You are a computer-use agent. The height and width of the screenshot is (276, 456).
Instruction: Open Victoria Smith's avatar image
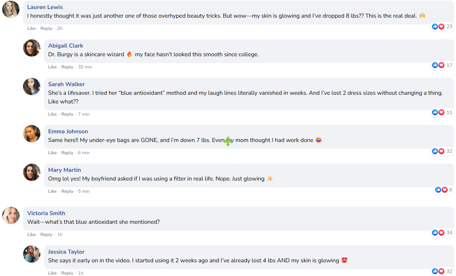tap(11, 215)
